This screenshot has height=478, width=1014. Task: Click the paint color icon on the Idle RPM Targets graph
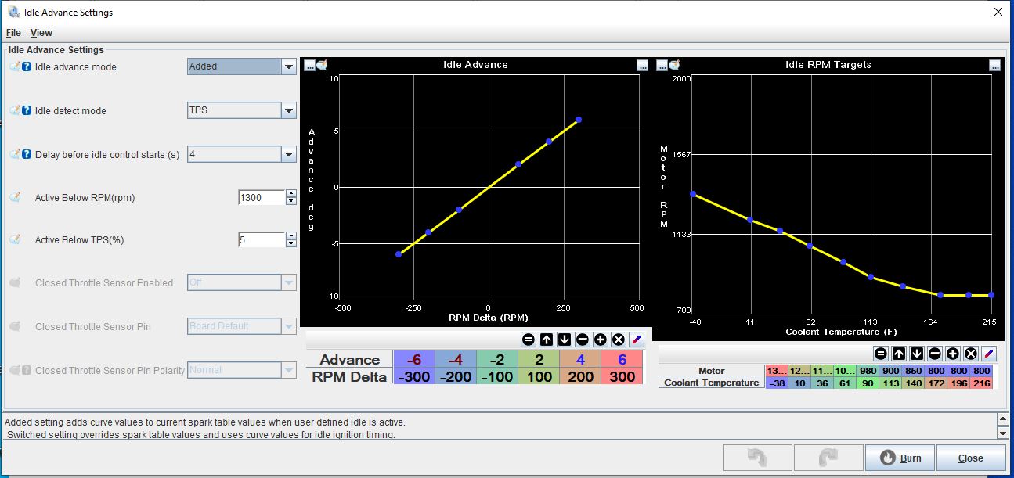(x=673, y=66)
